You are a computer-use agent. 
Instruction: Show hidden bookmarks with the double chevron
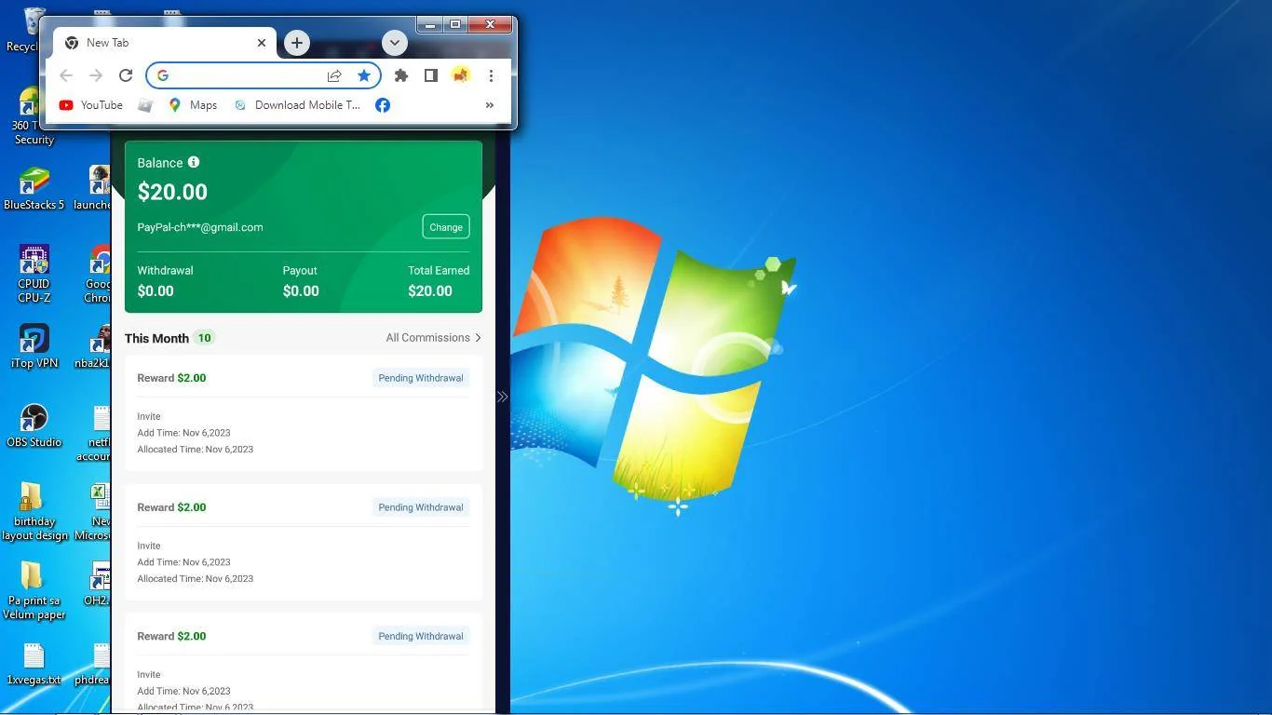490,105
